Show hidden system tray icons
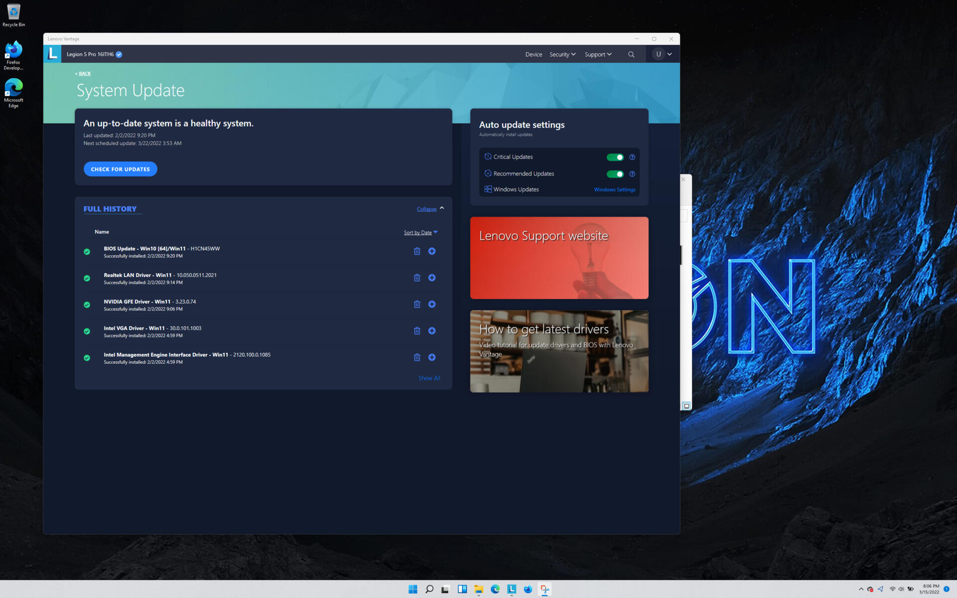 pyautogui.click(x=861, y=589)
